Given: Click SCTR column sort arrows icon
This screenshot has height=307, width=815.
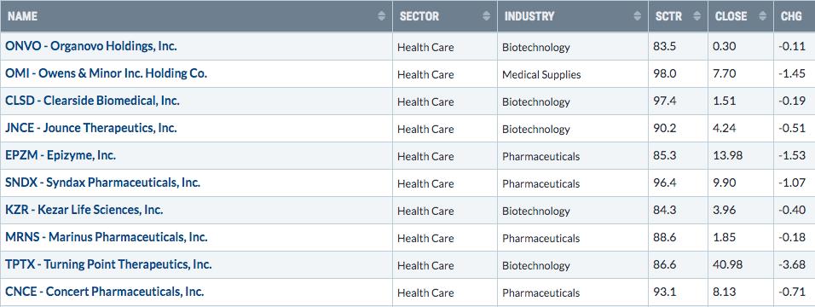Looking at the screenshot, I should point(697,16).
